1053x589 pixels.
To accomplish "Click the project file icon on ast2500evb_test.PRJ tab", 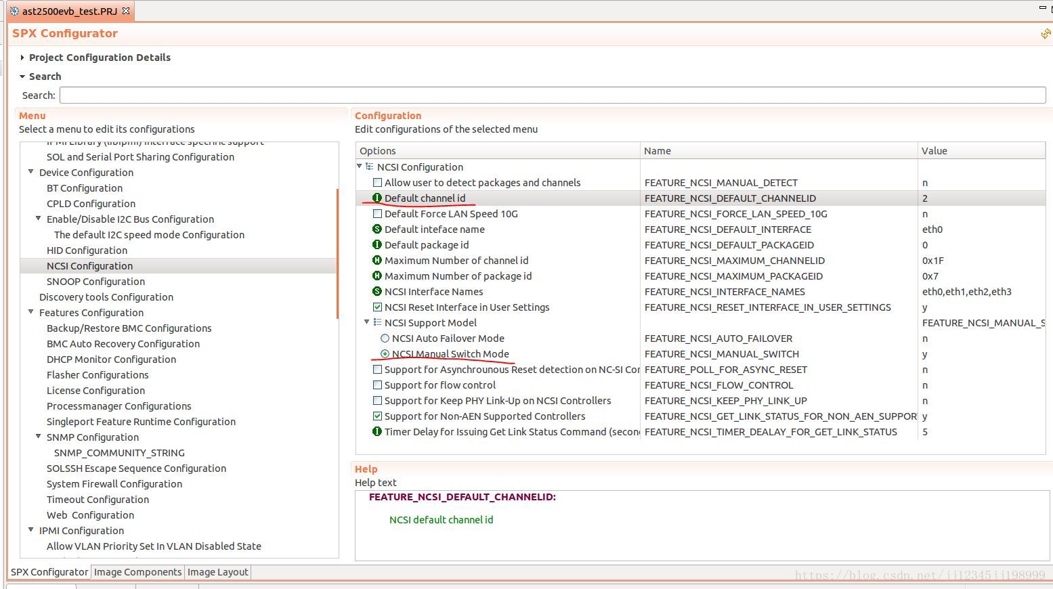I will (x=14, y=12).
